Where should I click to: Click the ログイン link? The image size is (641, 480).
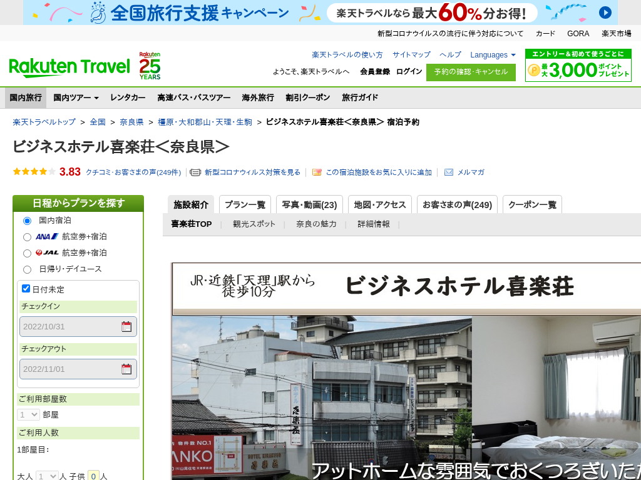409,71
